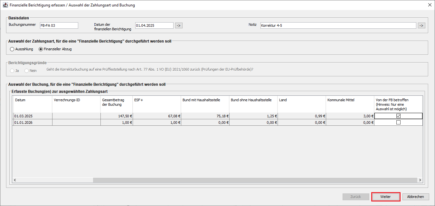The width and height of the screenshot is (435, 206).
Task: Click the Weiter button
Action: [385, 197]
